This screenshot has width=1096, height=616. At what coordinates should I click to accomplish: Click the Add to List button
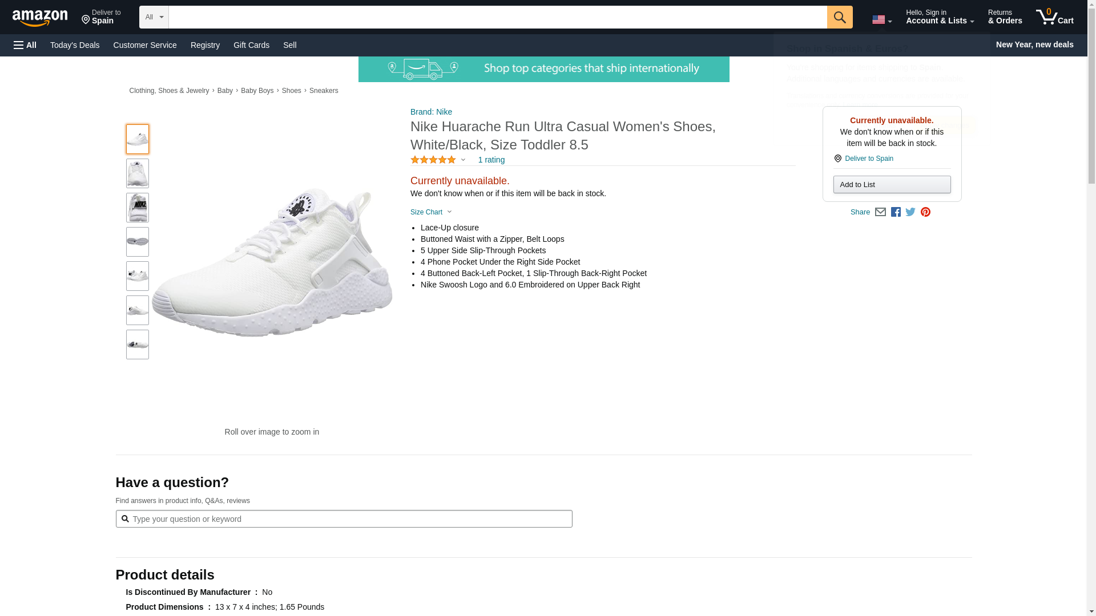point(892,185)
